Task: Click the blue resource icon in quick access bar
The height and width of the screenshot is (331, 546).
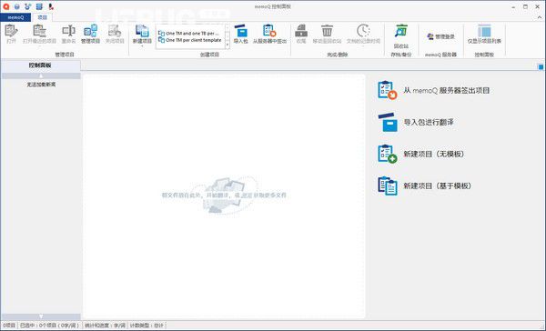Action: tap(39, 6)
